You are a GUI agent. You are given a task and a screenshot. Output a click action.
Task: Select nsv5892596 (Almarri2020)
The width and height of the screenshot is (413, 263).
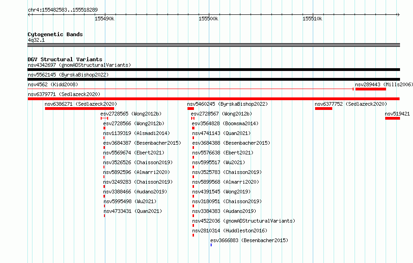coord(136,172)
